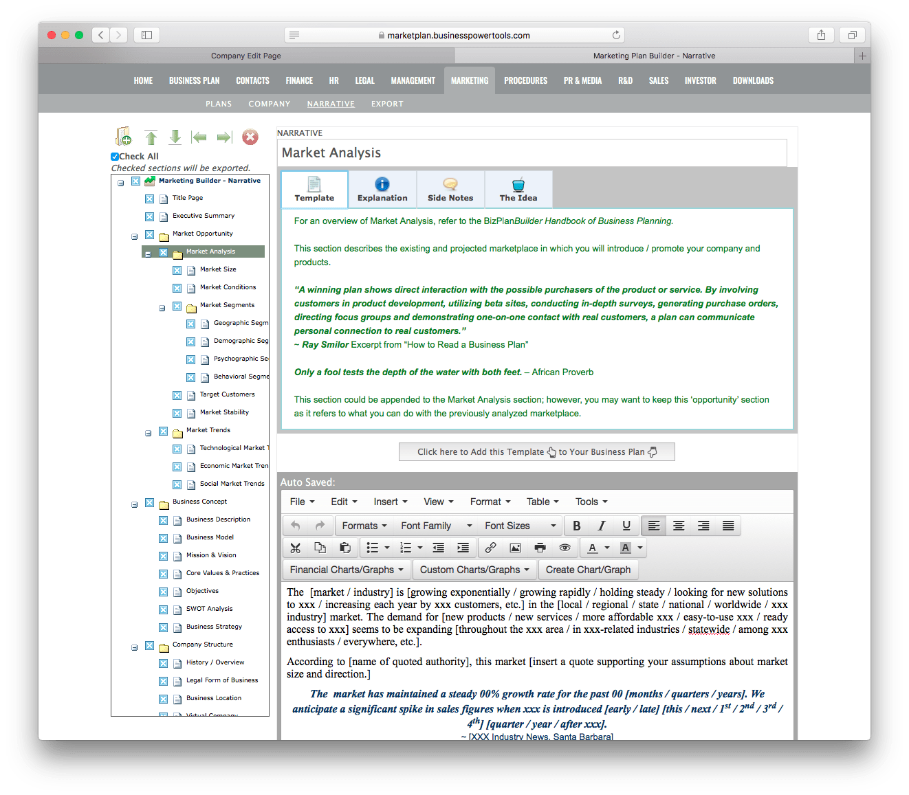Center align text
This screenshot has height=795, width=909.
click(679, 526)
